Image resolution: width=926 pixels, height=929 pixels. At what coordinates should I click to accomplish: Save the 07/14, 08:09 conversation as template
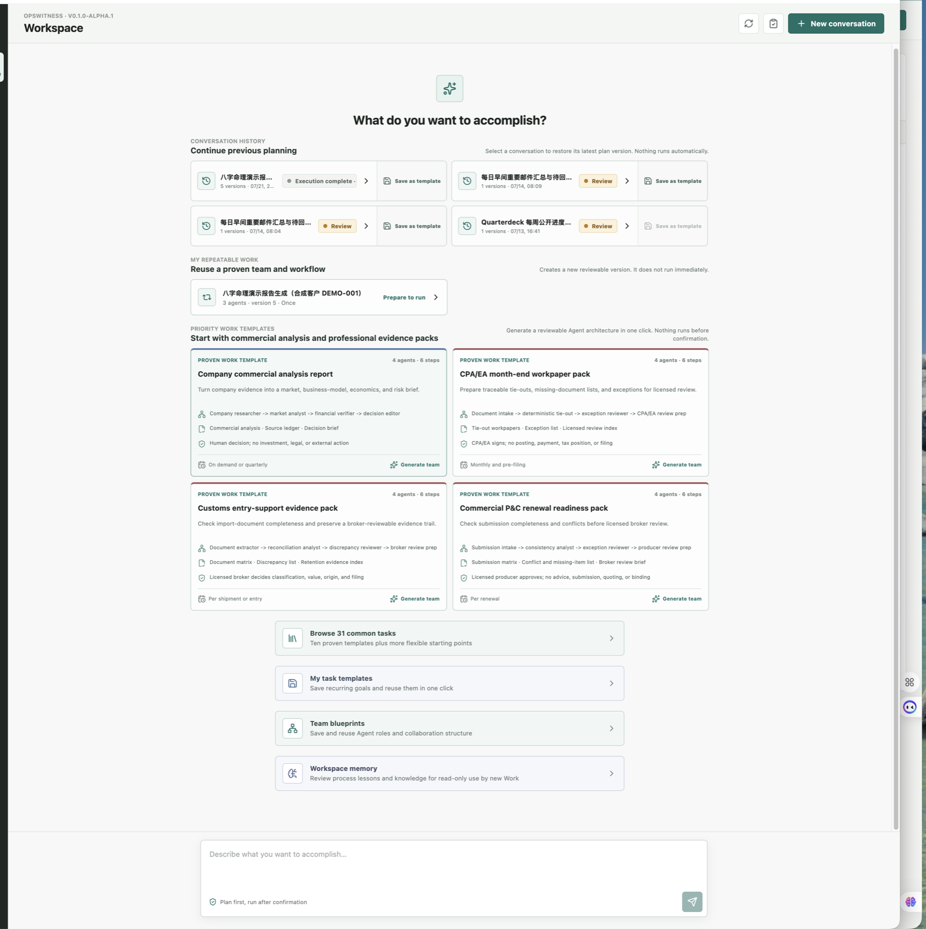tap(672, 181)
